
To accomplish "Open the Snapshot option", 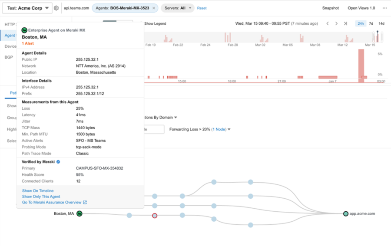I will point(331,8).
